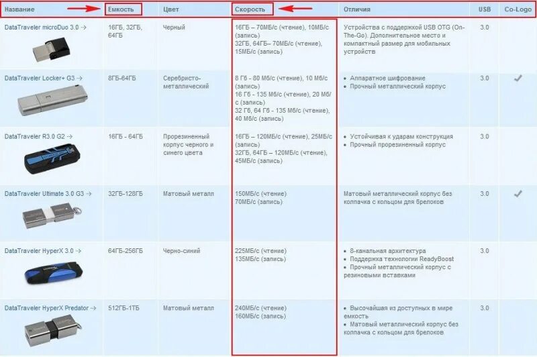Click the color cell Черный

(174, 27)
